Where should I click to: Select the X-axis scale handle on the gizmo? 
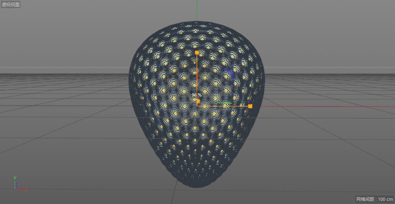[x=250, y=106]
